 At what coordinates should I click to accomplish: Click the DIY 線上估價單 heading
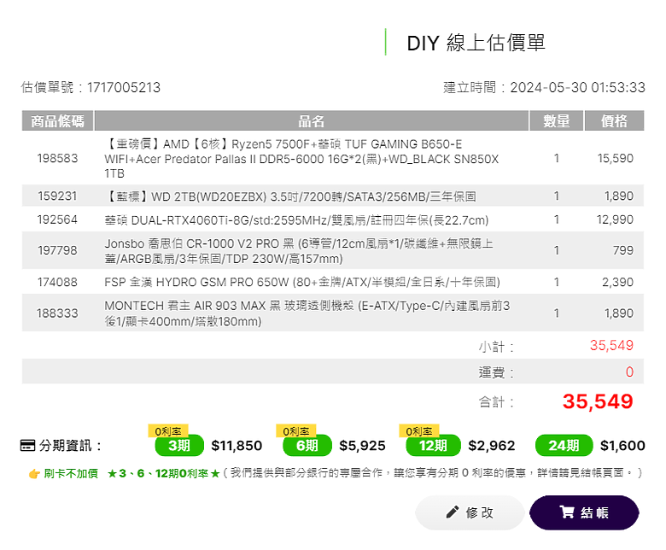476,43
